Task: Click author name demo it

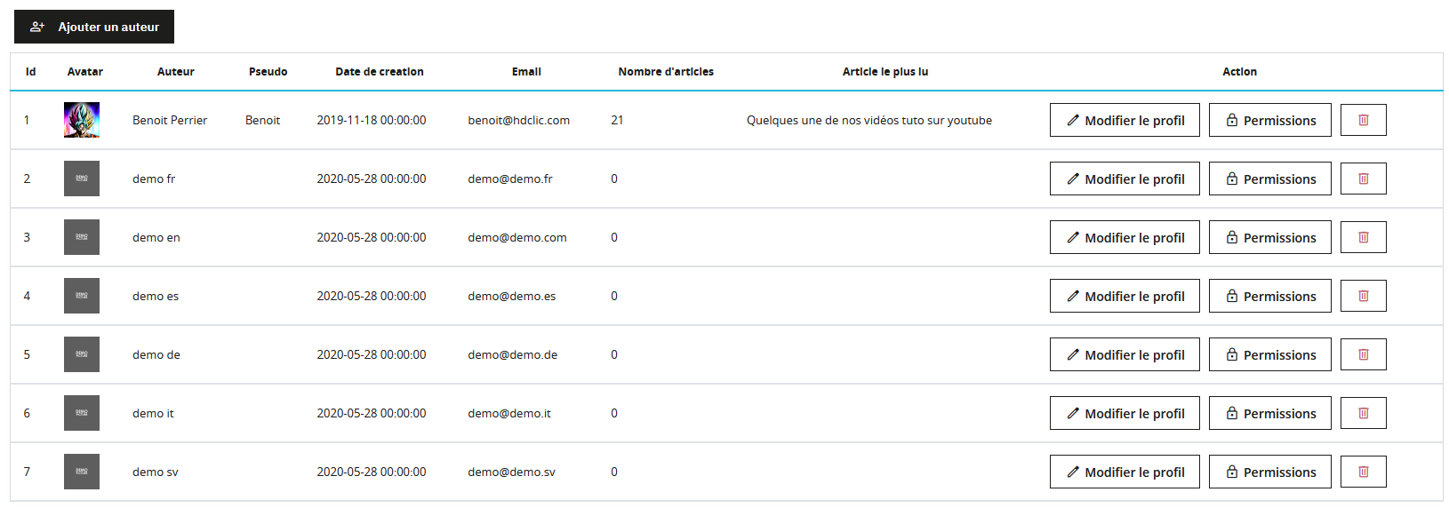Action: (153, 413)
